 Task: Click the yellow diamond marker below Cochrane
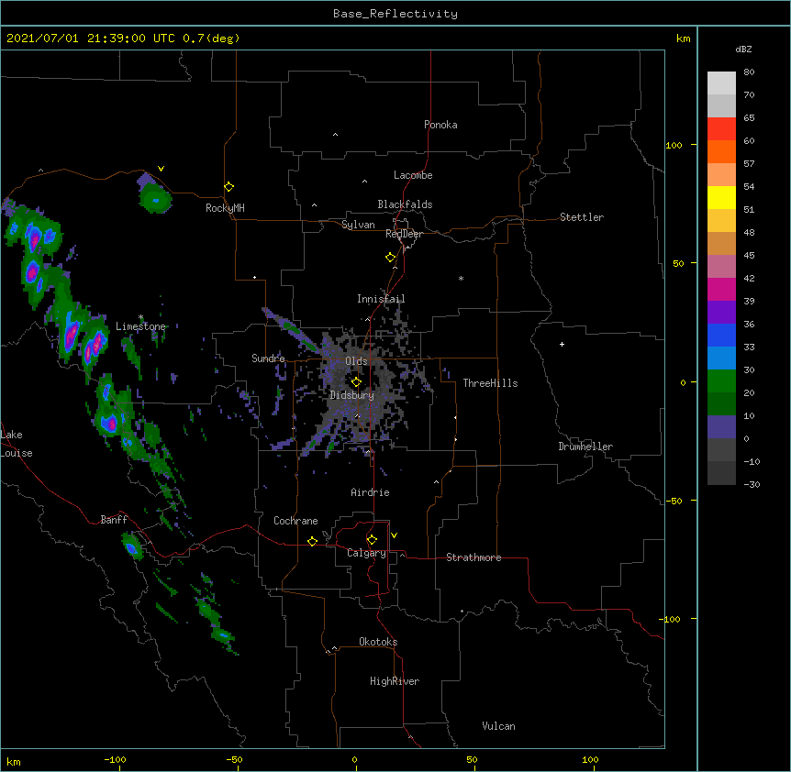coord(312,541)
